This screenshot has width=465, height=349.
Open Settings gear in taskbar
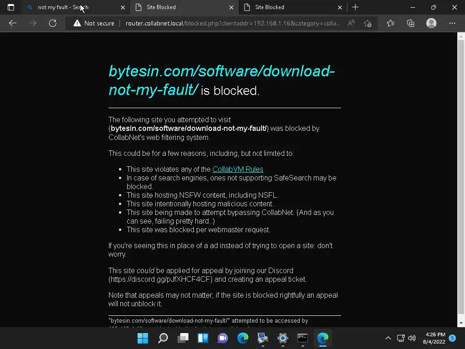[x=282, y=338]
